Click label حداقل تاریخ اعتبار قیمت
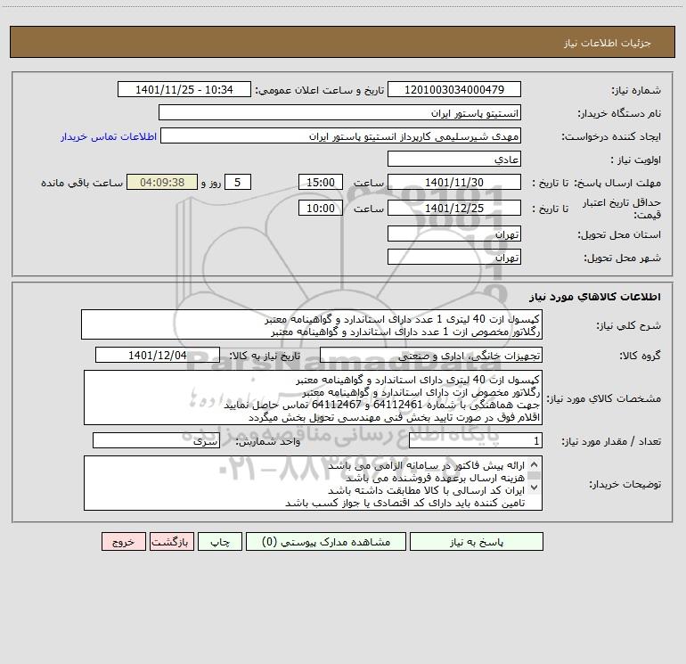 (x=622, y=209)
